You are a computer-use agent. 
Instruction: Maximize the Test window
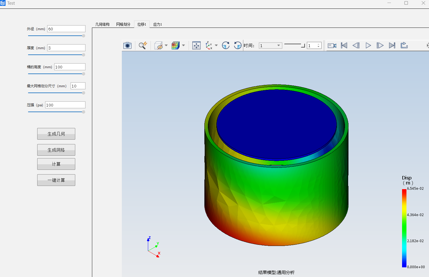click(406, 3)
